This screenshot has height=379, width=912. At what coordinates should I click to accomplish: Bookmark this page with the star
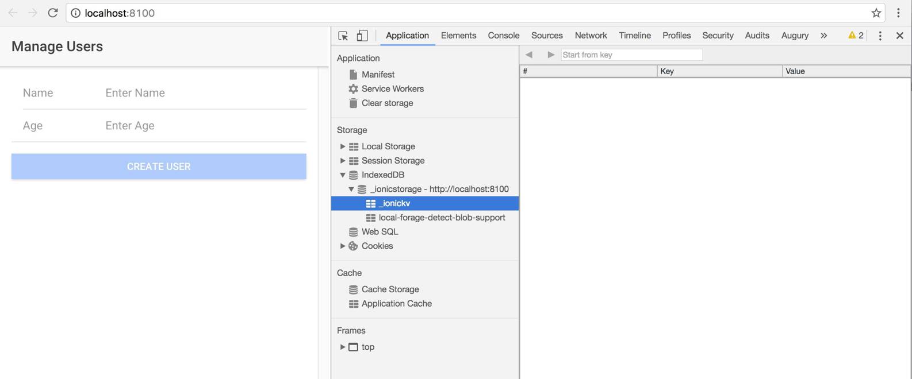point(876,13)
